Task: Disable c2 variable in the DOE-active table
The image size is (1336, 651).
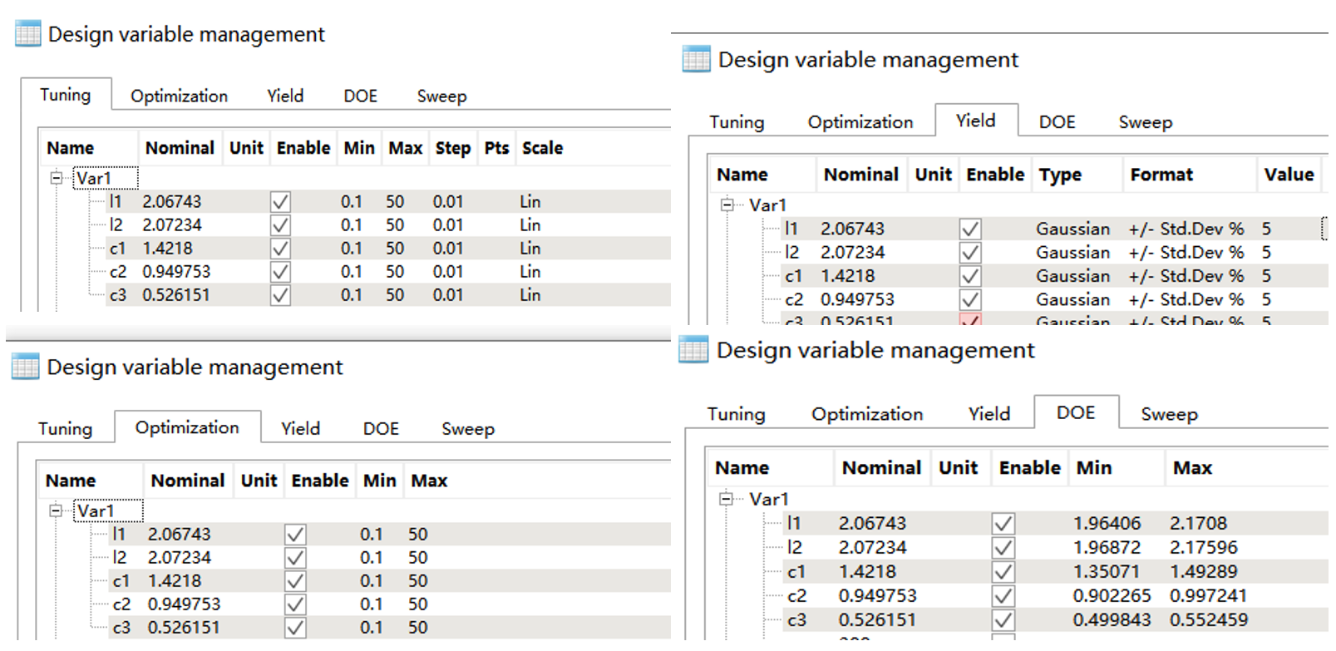Action: (x=1003, y=596)
